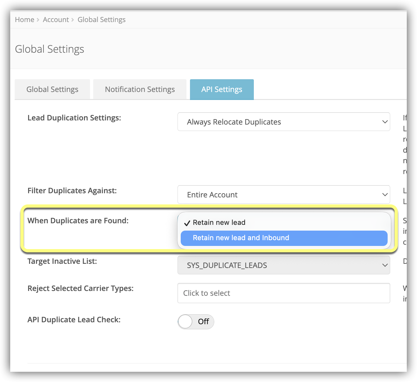
Task: Click the Global Settings breadcrumb entry
Action: tap(102, 20)
